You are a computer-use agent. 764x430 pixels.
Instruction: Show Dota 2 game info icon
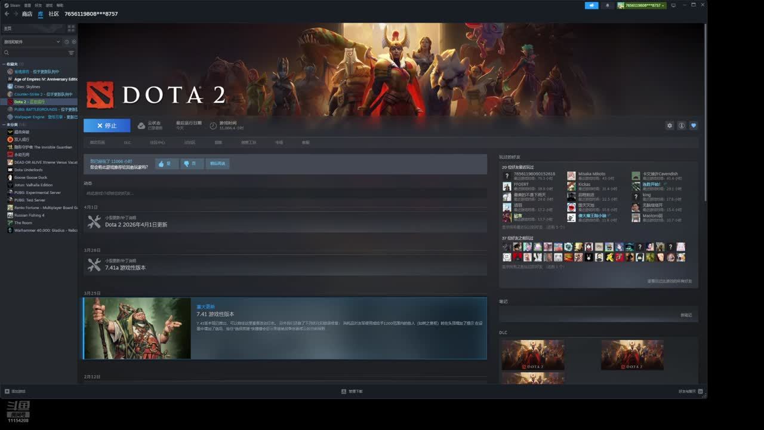click(x=681, y=125)
